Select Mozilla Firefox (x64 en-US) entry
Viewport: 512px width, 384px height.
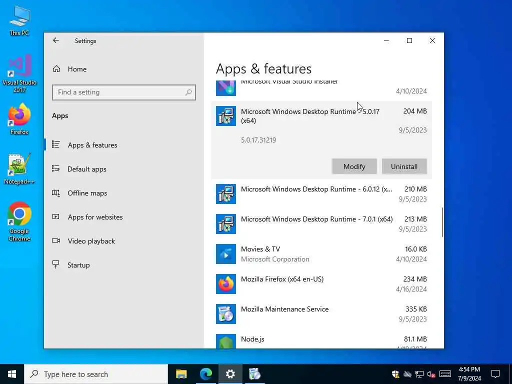coord(321,284)
